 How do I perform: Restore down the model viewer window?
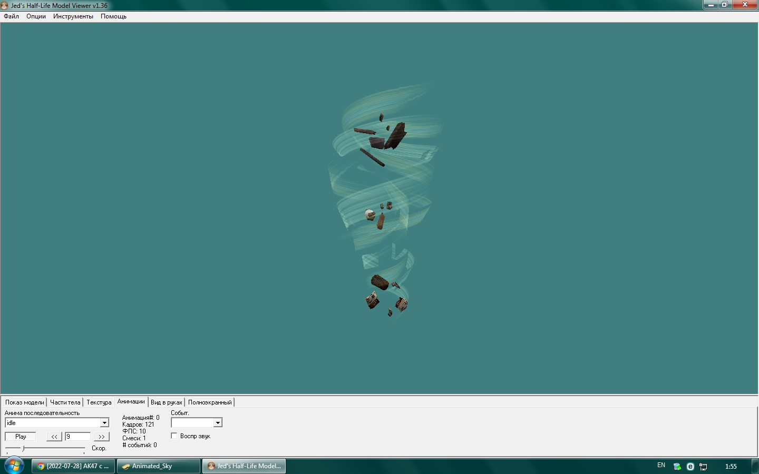pyautogui.click(x=725, y=5)
